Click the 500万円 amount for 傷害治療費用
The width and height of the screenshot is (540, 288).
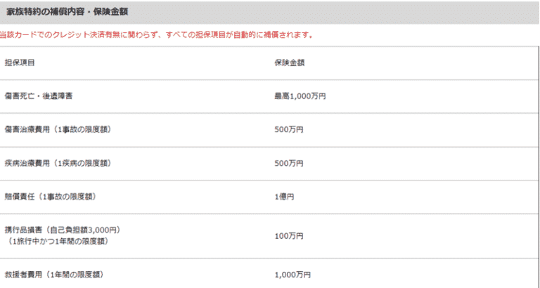point(289,130)
